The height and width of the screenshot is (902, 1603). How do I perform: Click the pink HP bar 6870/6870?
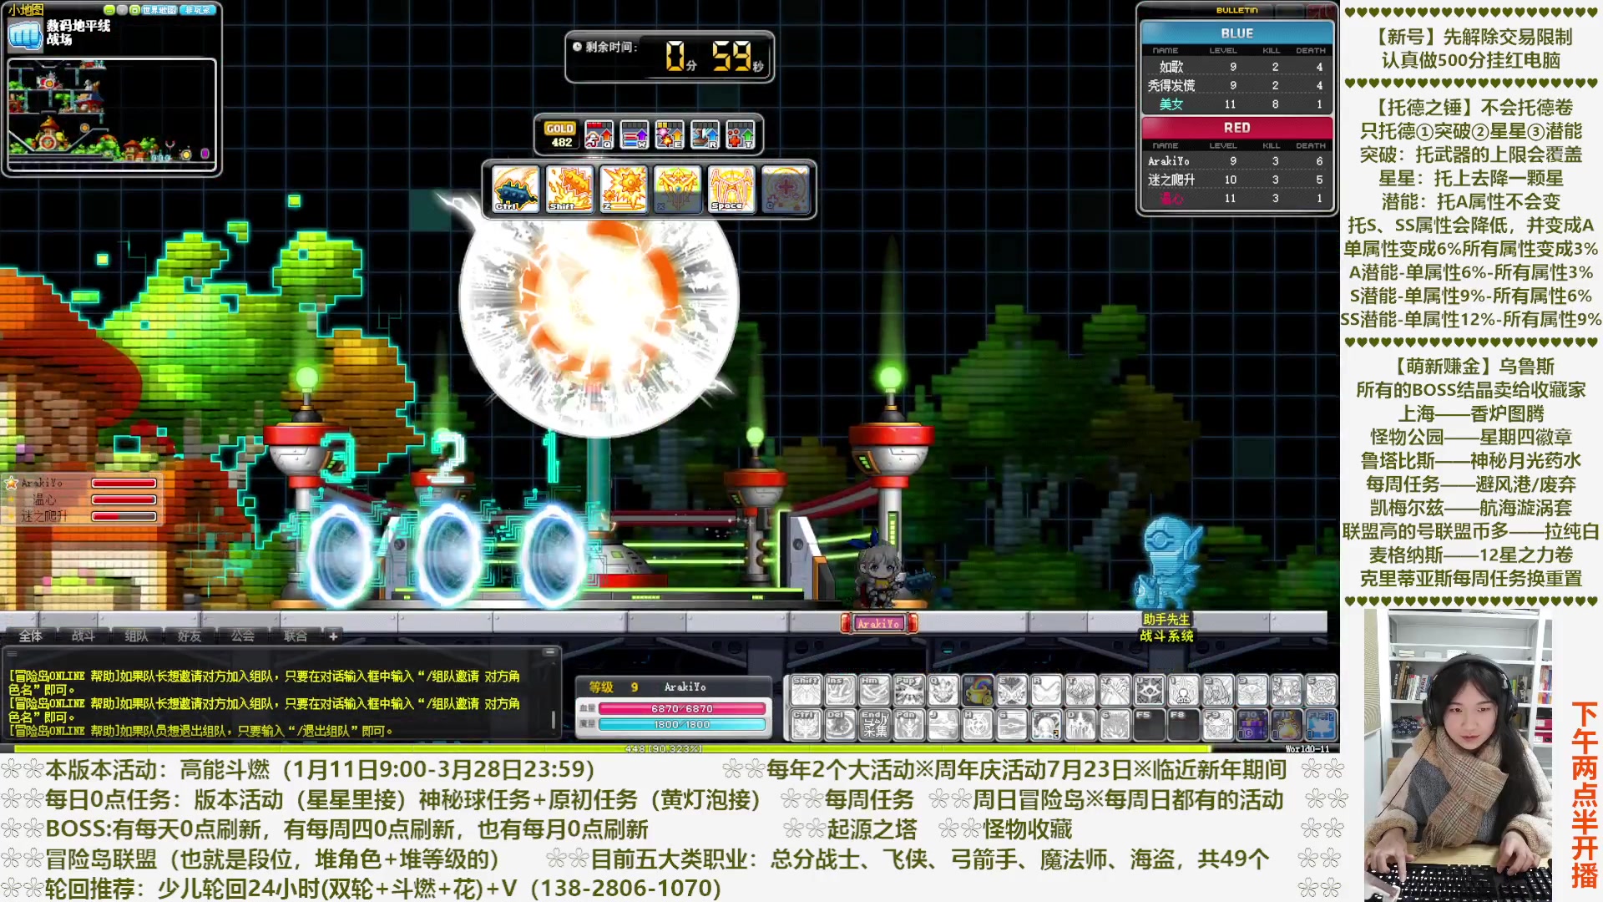click(x=682, y=708)
